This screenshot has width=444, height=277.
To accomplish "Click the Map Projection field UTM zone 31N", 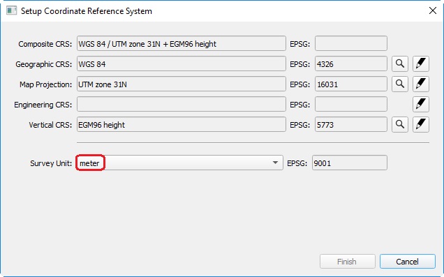I will [182, 84].
